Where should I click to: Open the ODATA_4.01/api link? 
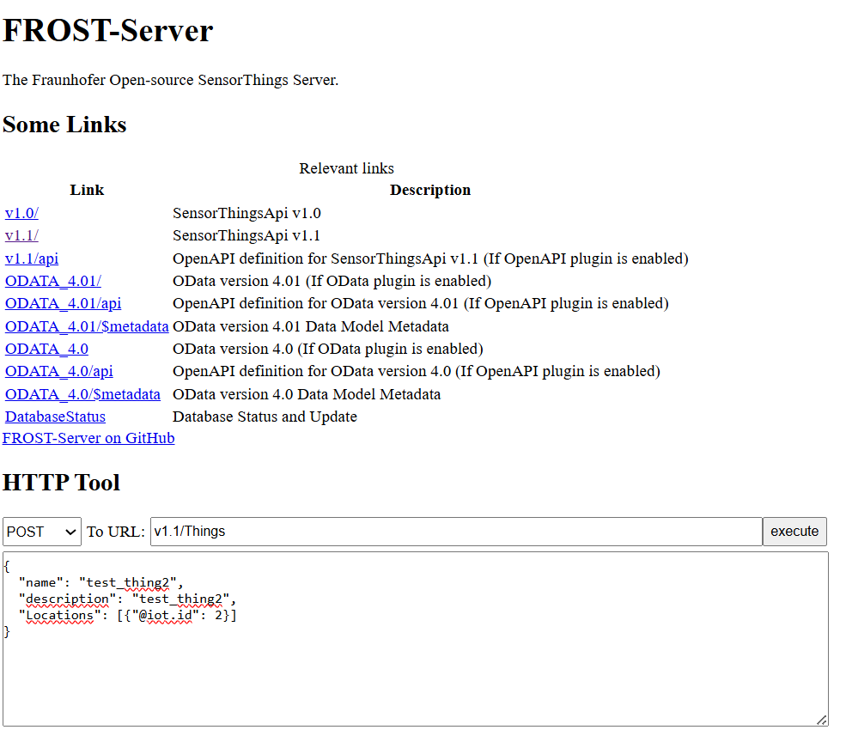pos(63,304)
